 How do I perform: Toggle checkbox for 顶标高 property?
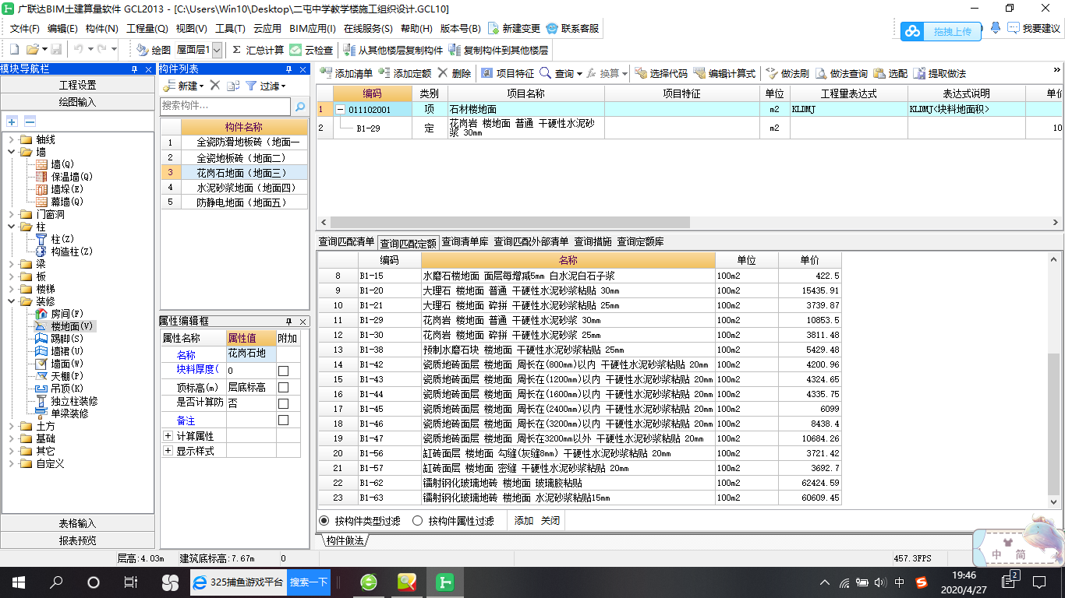click(283, 387)
